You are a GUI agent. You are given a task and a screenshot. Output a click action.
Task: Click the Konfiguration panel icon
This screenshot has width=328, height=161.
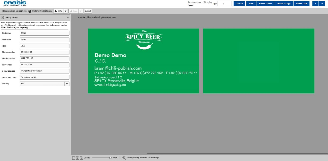[3, 18]
